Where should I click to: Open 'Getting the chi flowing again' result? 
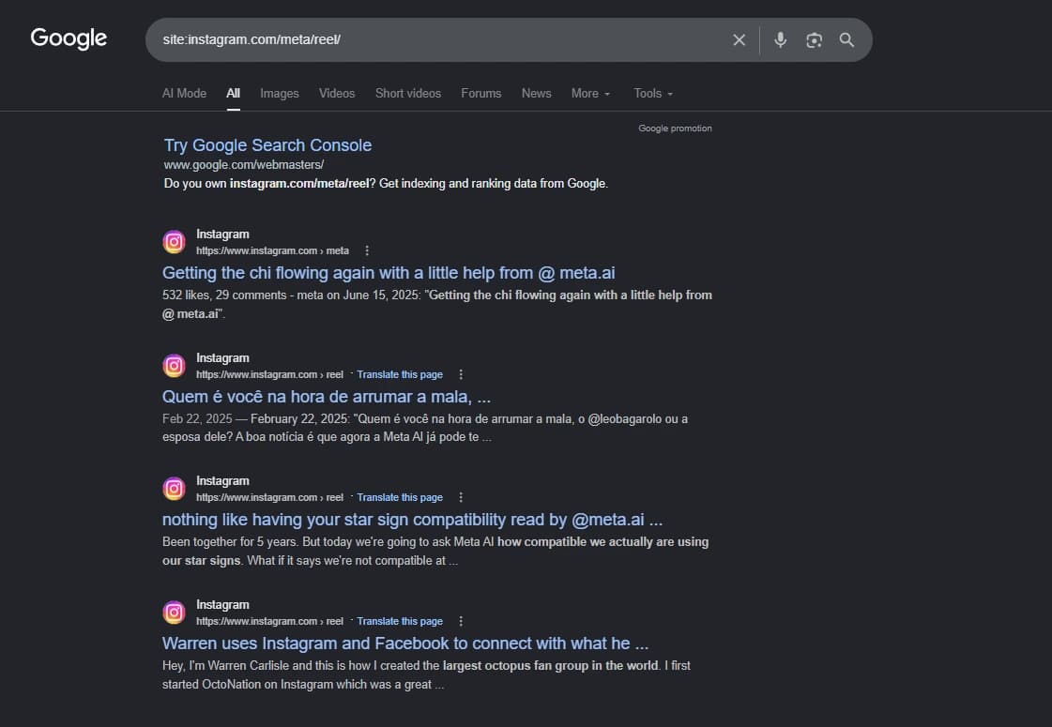point(389,273)
